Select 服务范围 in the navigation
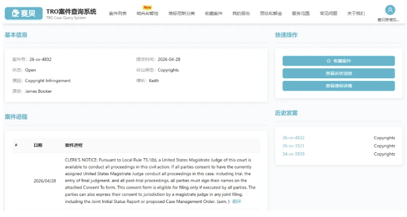Screen dimensions: 407x217 click(x=300, y=13)
